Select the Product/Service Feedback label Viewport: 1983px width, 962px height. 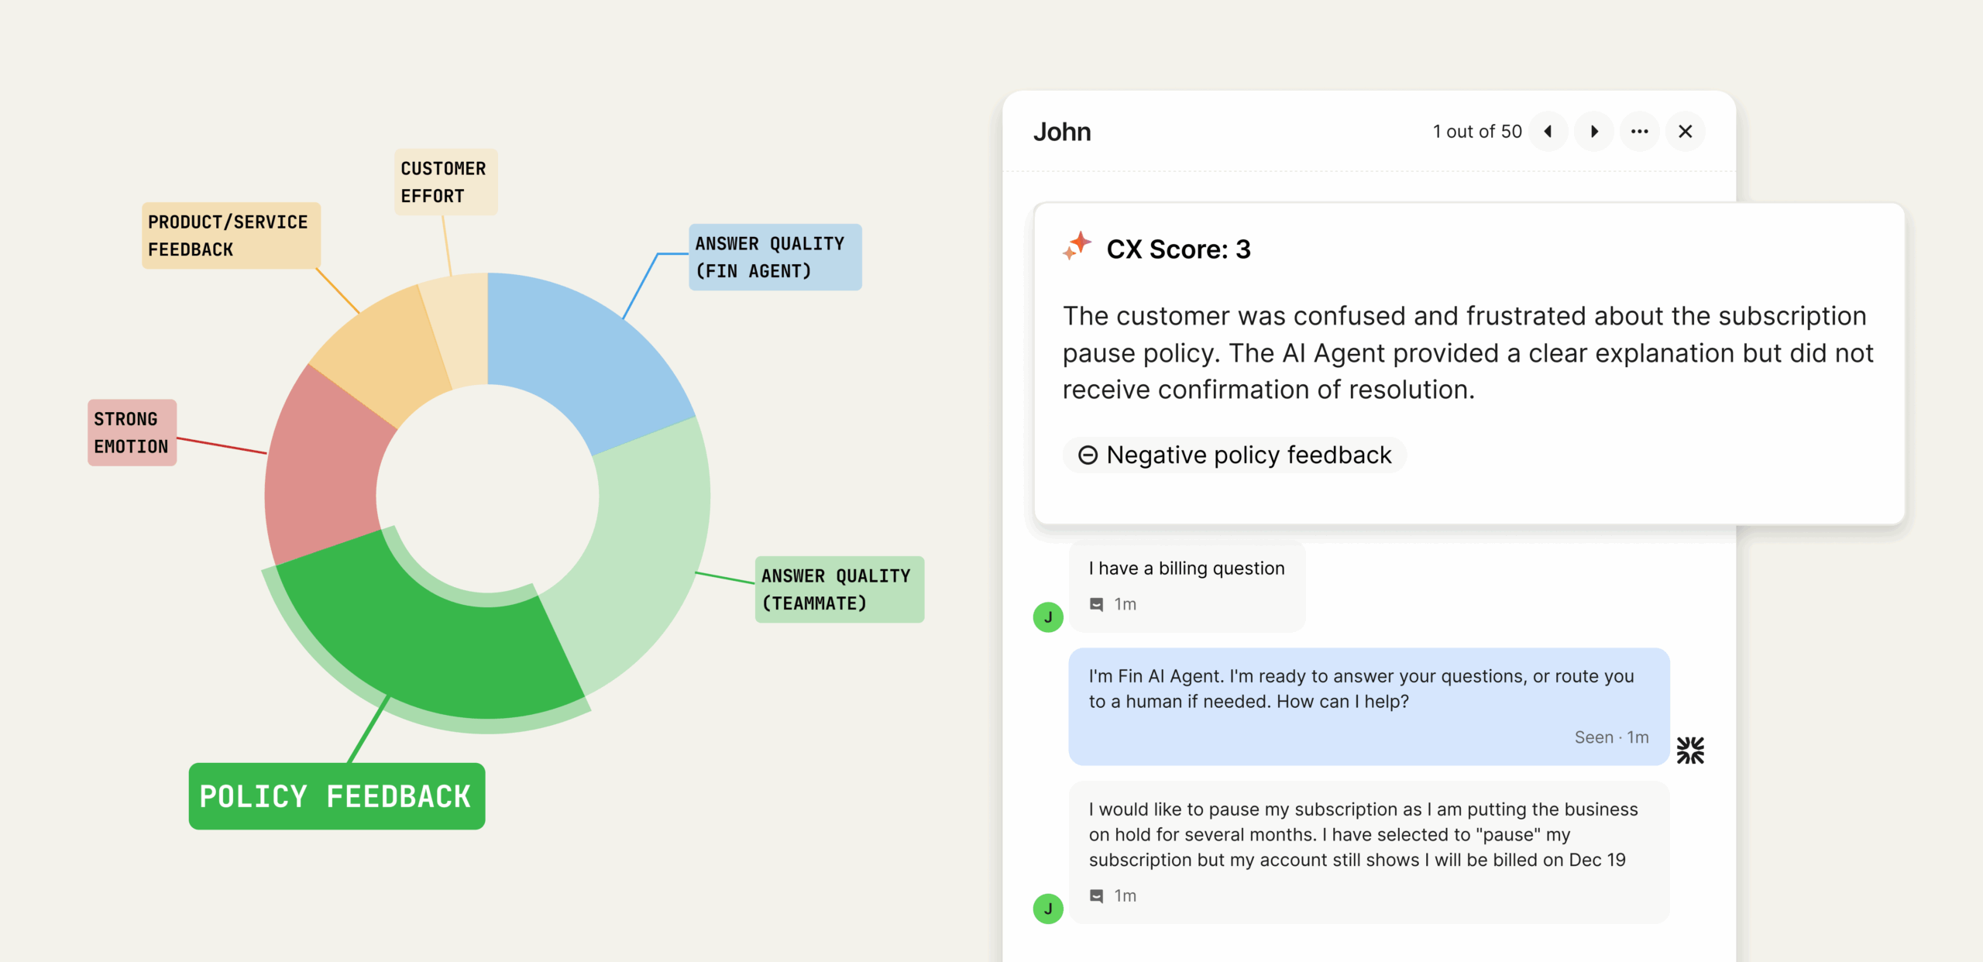230,235
